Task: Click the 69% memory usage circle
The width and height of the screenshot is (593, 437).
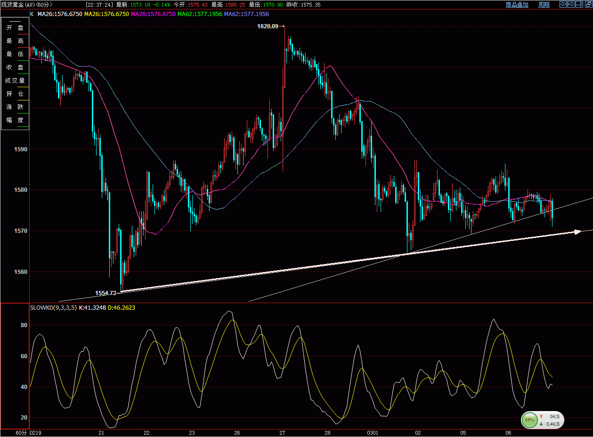Action: click(x=529, y=420)
